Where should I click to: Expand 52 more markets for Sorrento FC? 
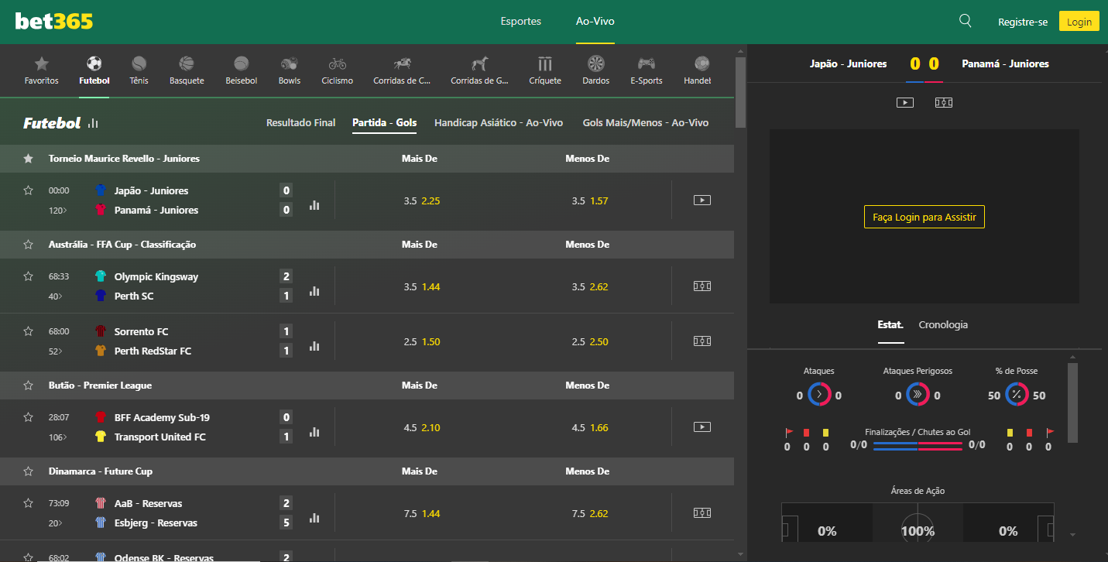coord(56,351)
